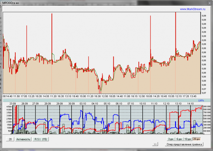213x151 pixels.
Task: Switch chart range to '10 дн.'
Action: click(188, 139)
